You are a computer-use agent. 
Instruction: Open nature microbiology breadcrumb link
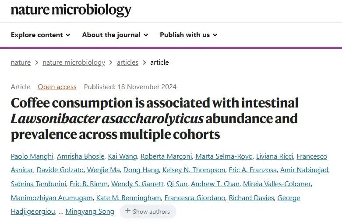pos(74,62)
